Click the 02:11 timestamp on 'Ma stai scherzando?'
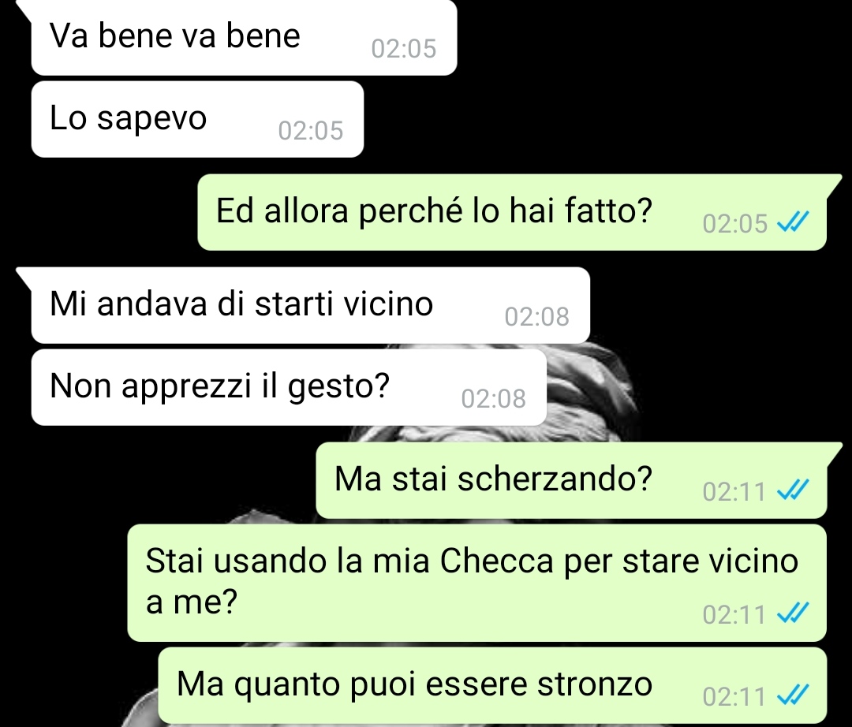This screenshot has height=727, width=852. [x=734, y=492]
